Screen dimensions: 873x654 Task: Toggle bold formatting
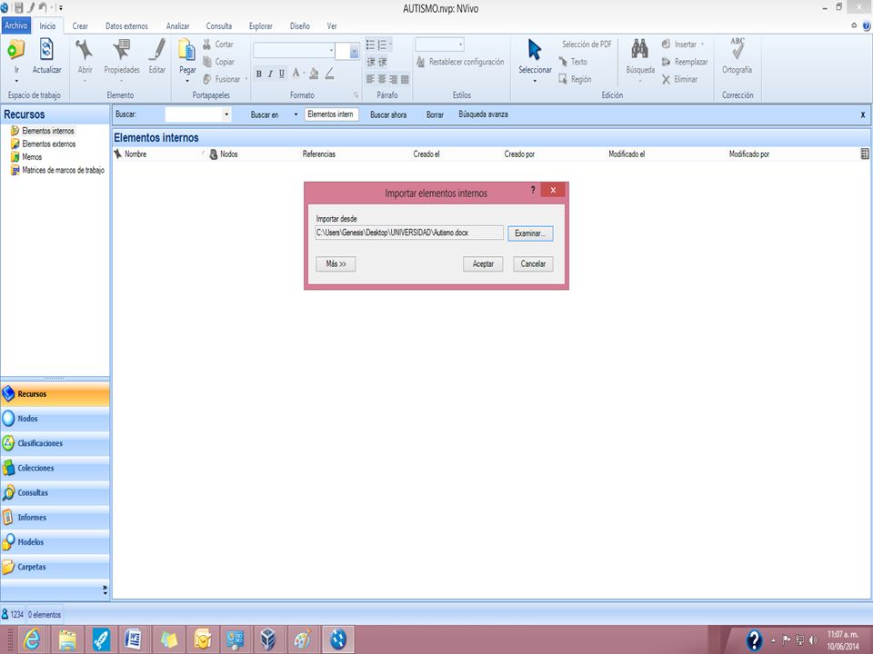(x=259, y=74)
